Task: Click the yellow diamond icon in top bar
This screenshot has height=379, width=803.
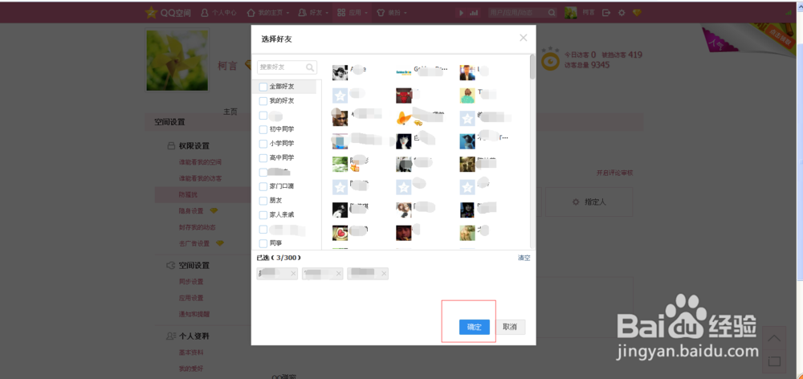Action: click(x=637, y=13)
